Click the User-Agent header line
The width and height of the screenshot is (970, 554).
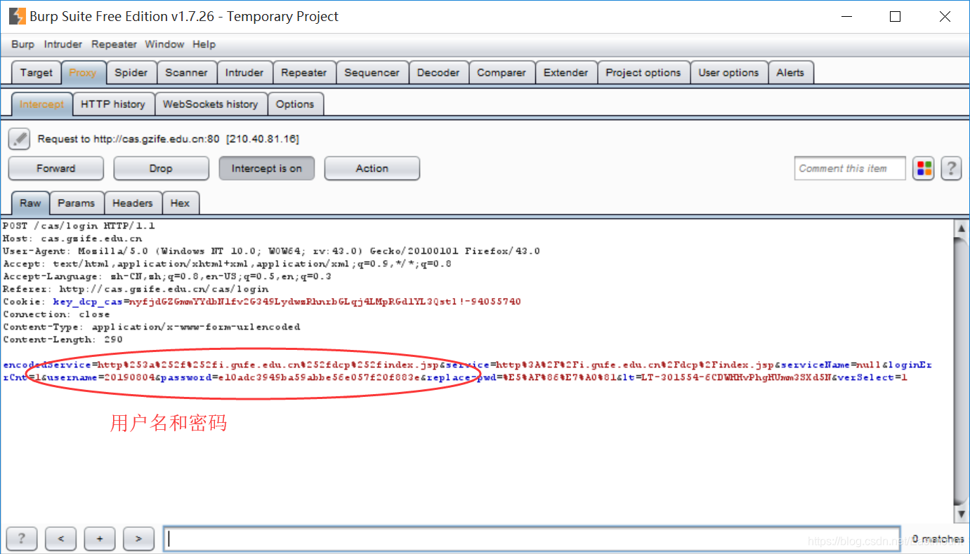click(x=271, y=251)
